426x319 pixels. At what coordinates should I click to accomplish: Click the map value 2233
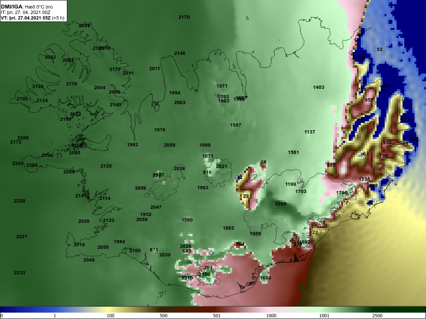coord(20,273)
